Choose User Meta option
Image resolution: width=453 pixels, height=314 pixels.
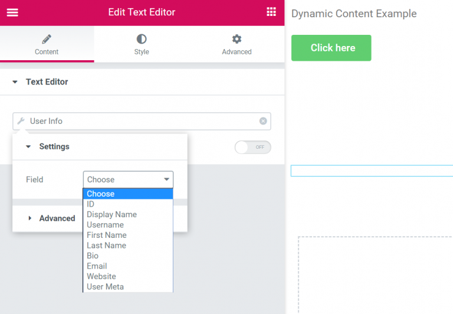(x=105, y=287)
